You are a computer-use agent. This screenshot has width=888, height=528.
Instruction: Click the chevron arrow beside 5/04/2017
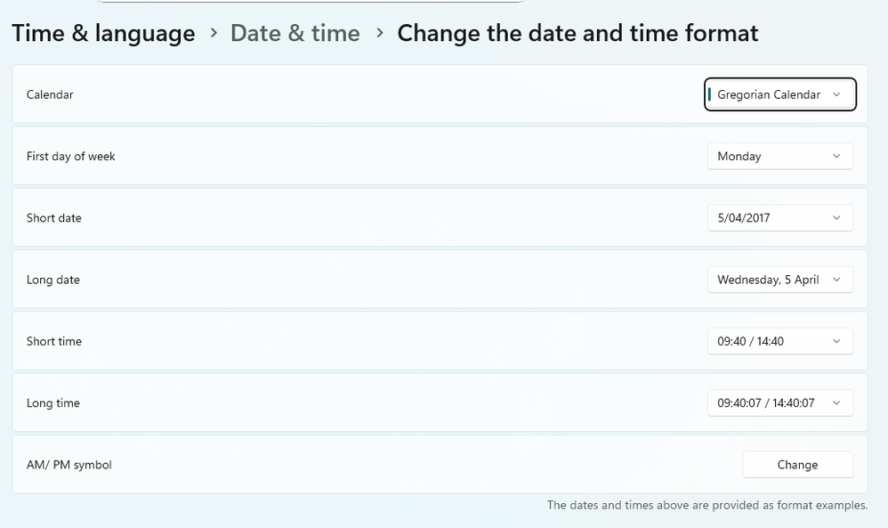coord(836,218)
